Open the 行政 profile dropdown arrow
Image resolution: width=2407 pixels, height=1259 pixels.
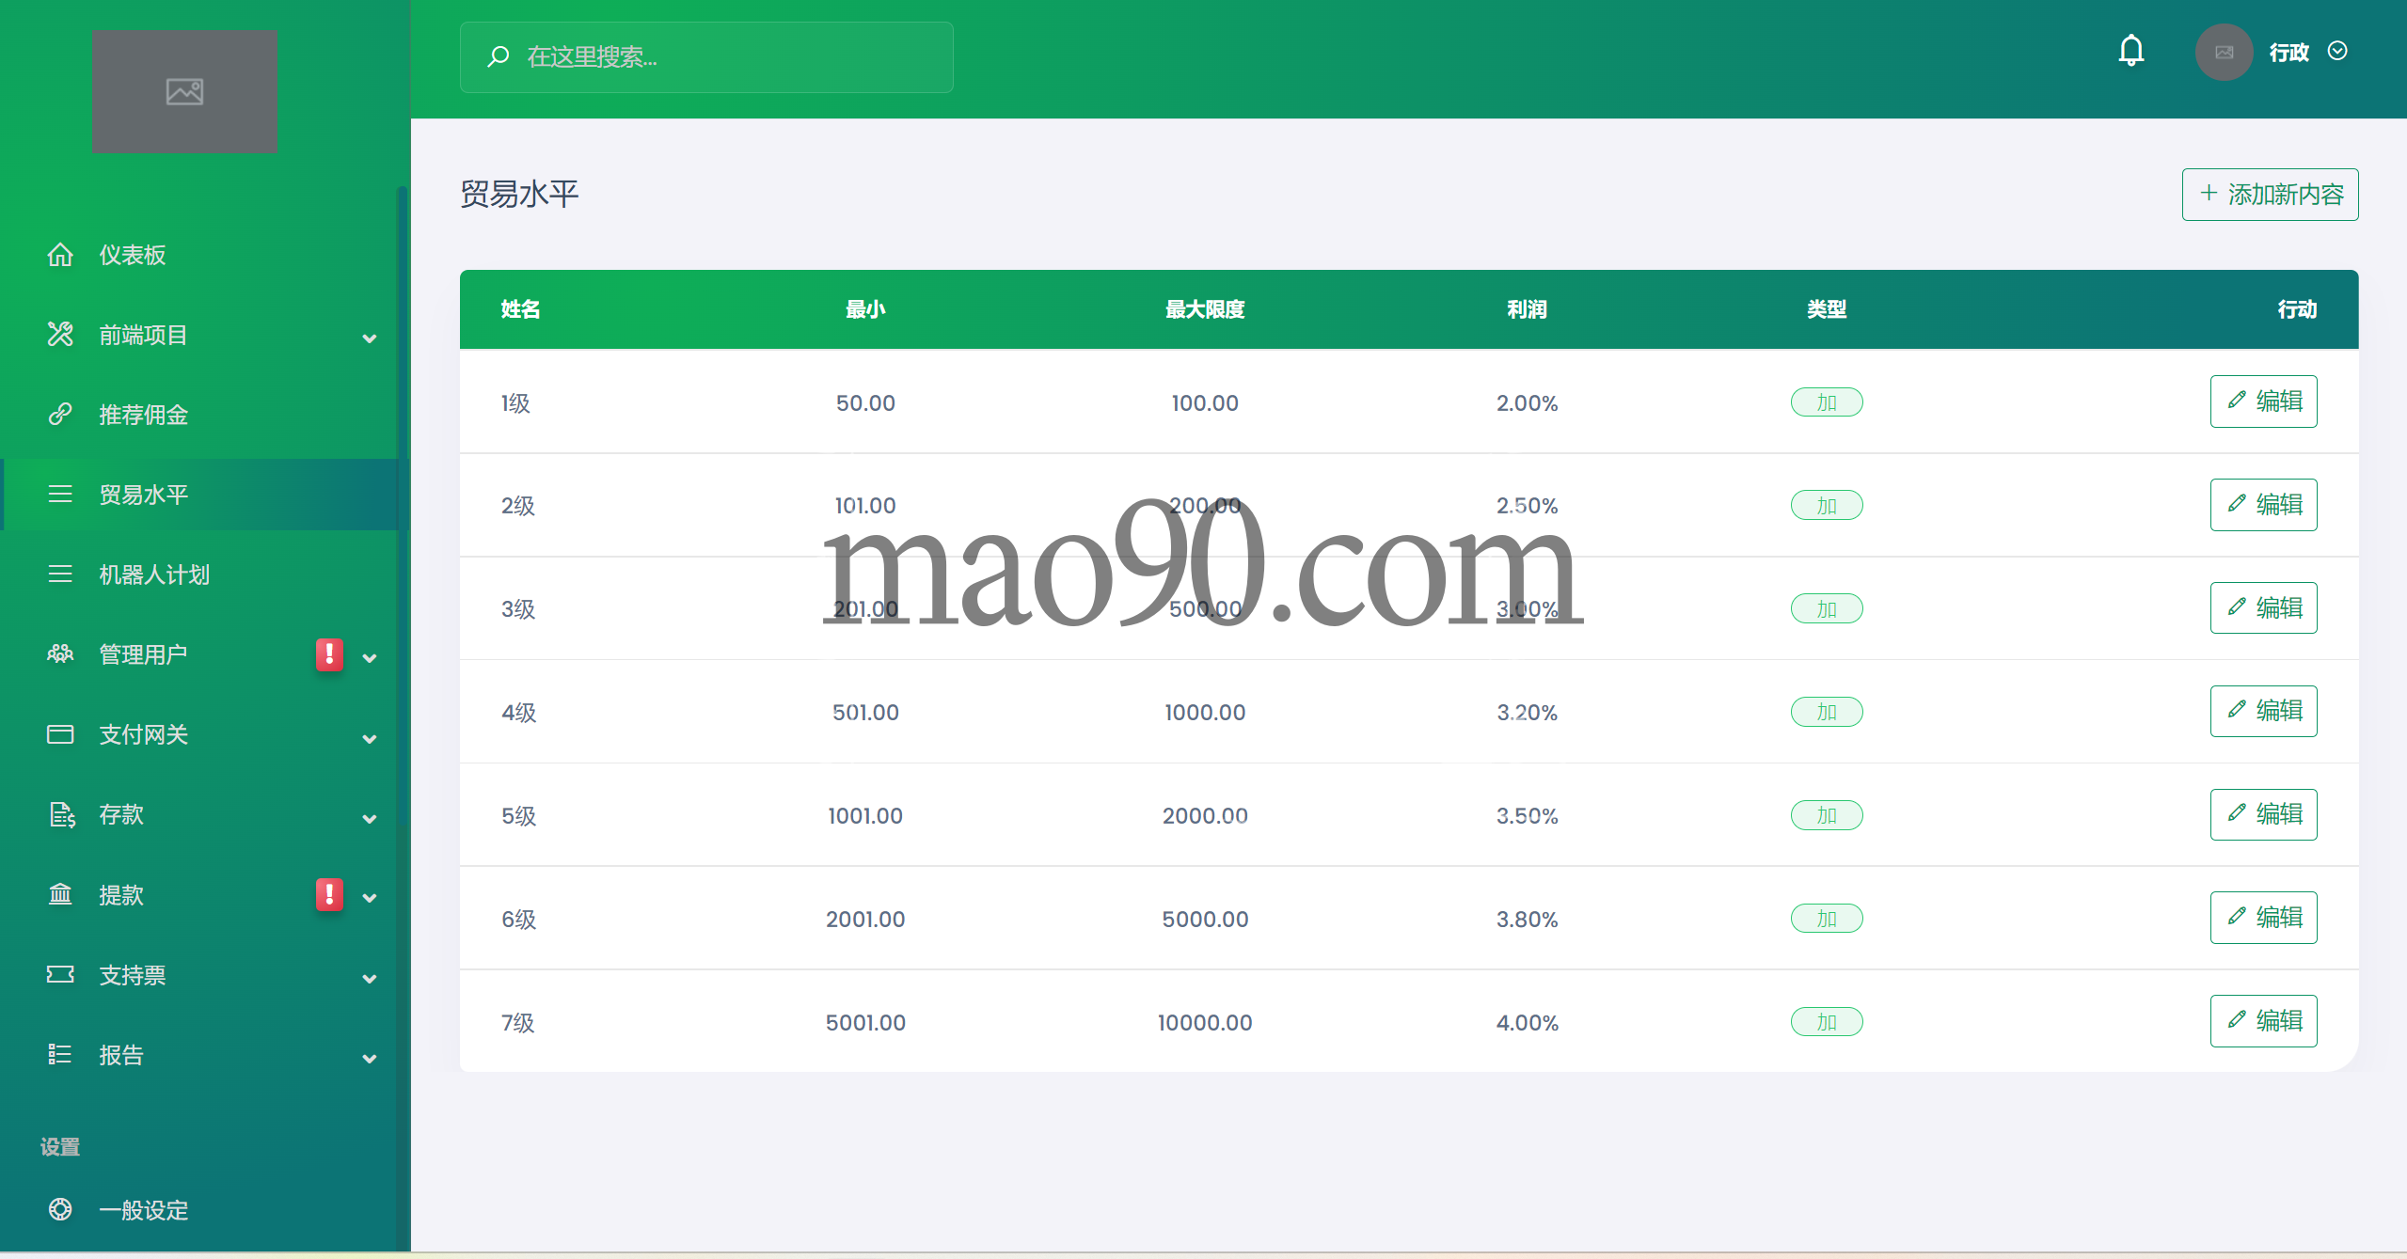point(2337,52)
